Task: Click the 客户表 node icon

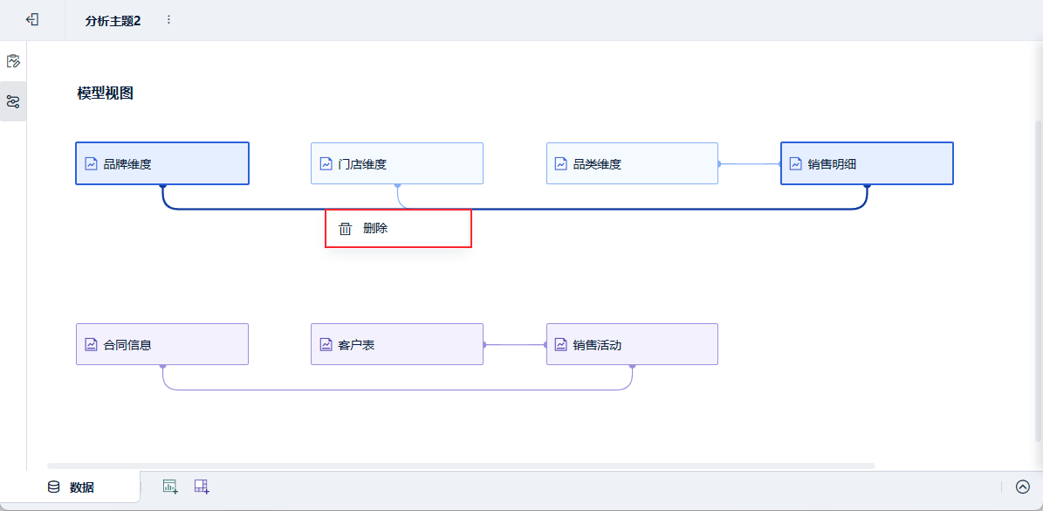Action: coord(326,345)
